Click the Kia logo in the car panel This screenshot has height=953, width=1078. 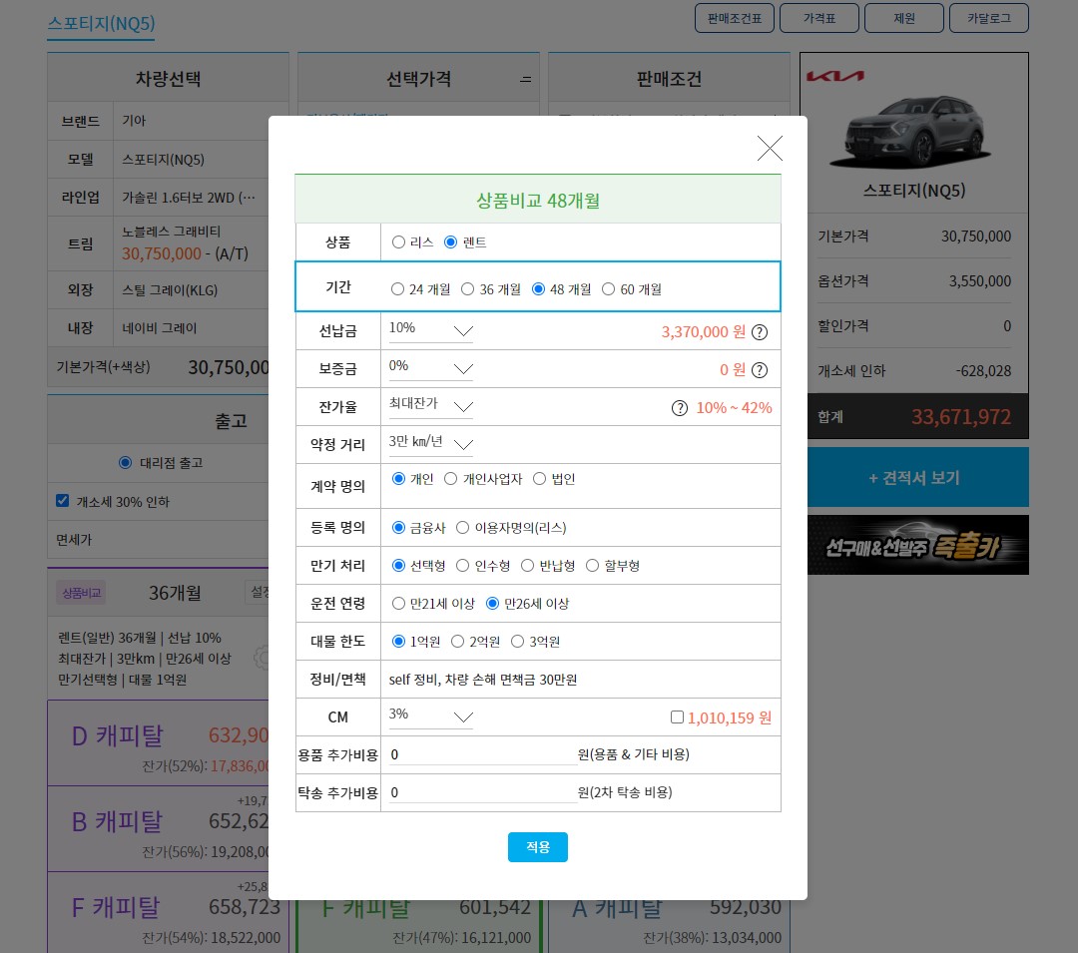835,76
